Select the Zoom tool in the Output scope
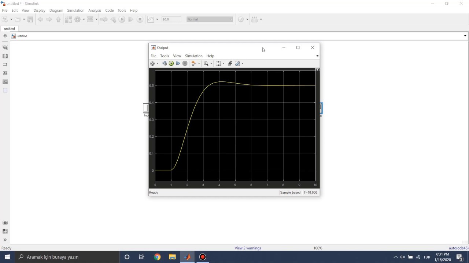 click(206, 64)
